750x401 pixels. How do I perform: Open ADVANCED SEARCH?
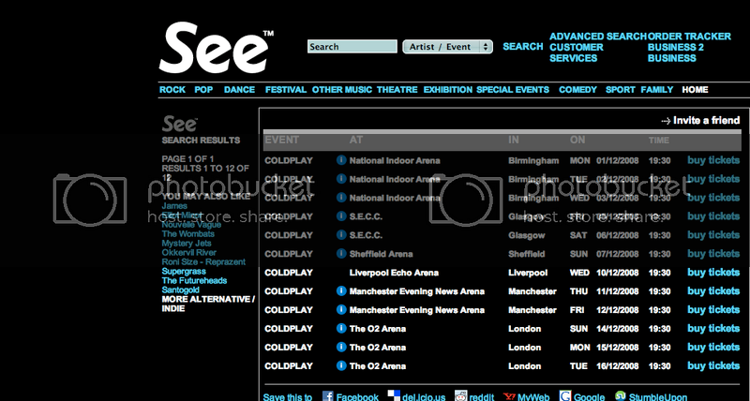(x=598, y=37)
